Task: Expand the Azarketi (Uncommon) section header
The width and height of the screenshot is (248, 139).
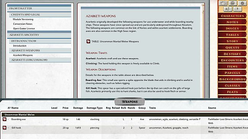Action: pyautogui.click(x=40, y=60)
